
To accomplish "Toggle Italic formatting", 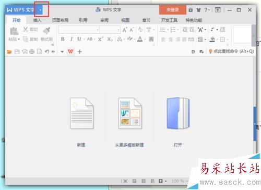I will click(x=72, y=39).
